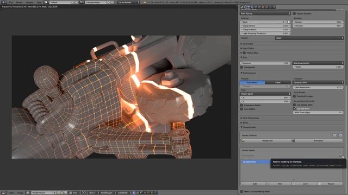This screenshot has height=195, width=348.
Task: Open the Cycles Render engine dropdown
Action: (x=129, y=2)
